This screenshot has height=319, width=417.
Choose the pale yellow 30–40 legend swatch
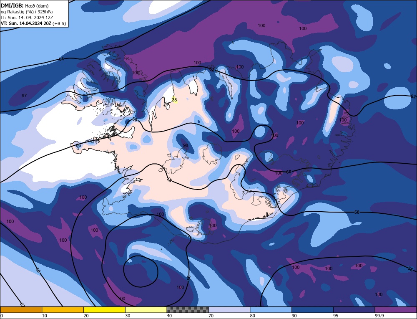click(x=146, y=309)
